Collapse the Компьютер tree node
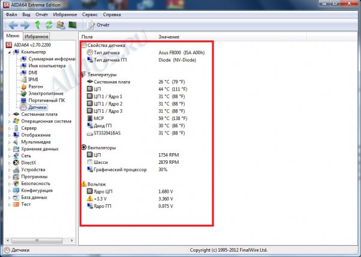 (x=10, y=52)
